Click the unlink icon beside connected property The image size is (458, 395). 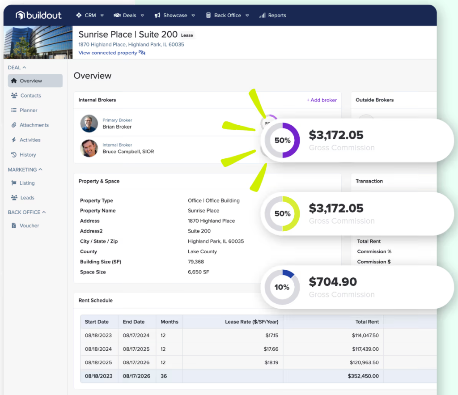point(142,53)
